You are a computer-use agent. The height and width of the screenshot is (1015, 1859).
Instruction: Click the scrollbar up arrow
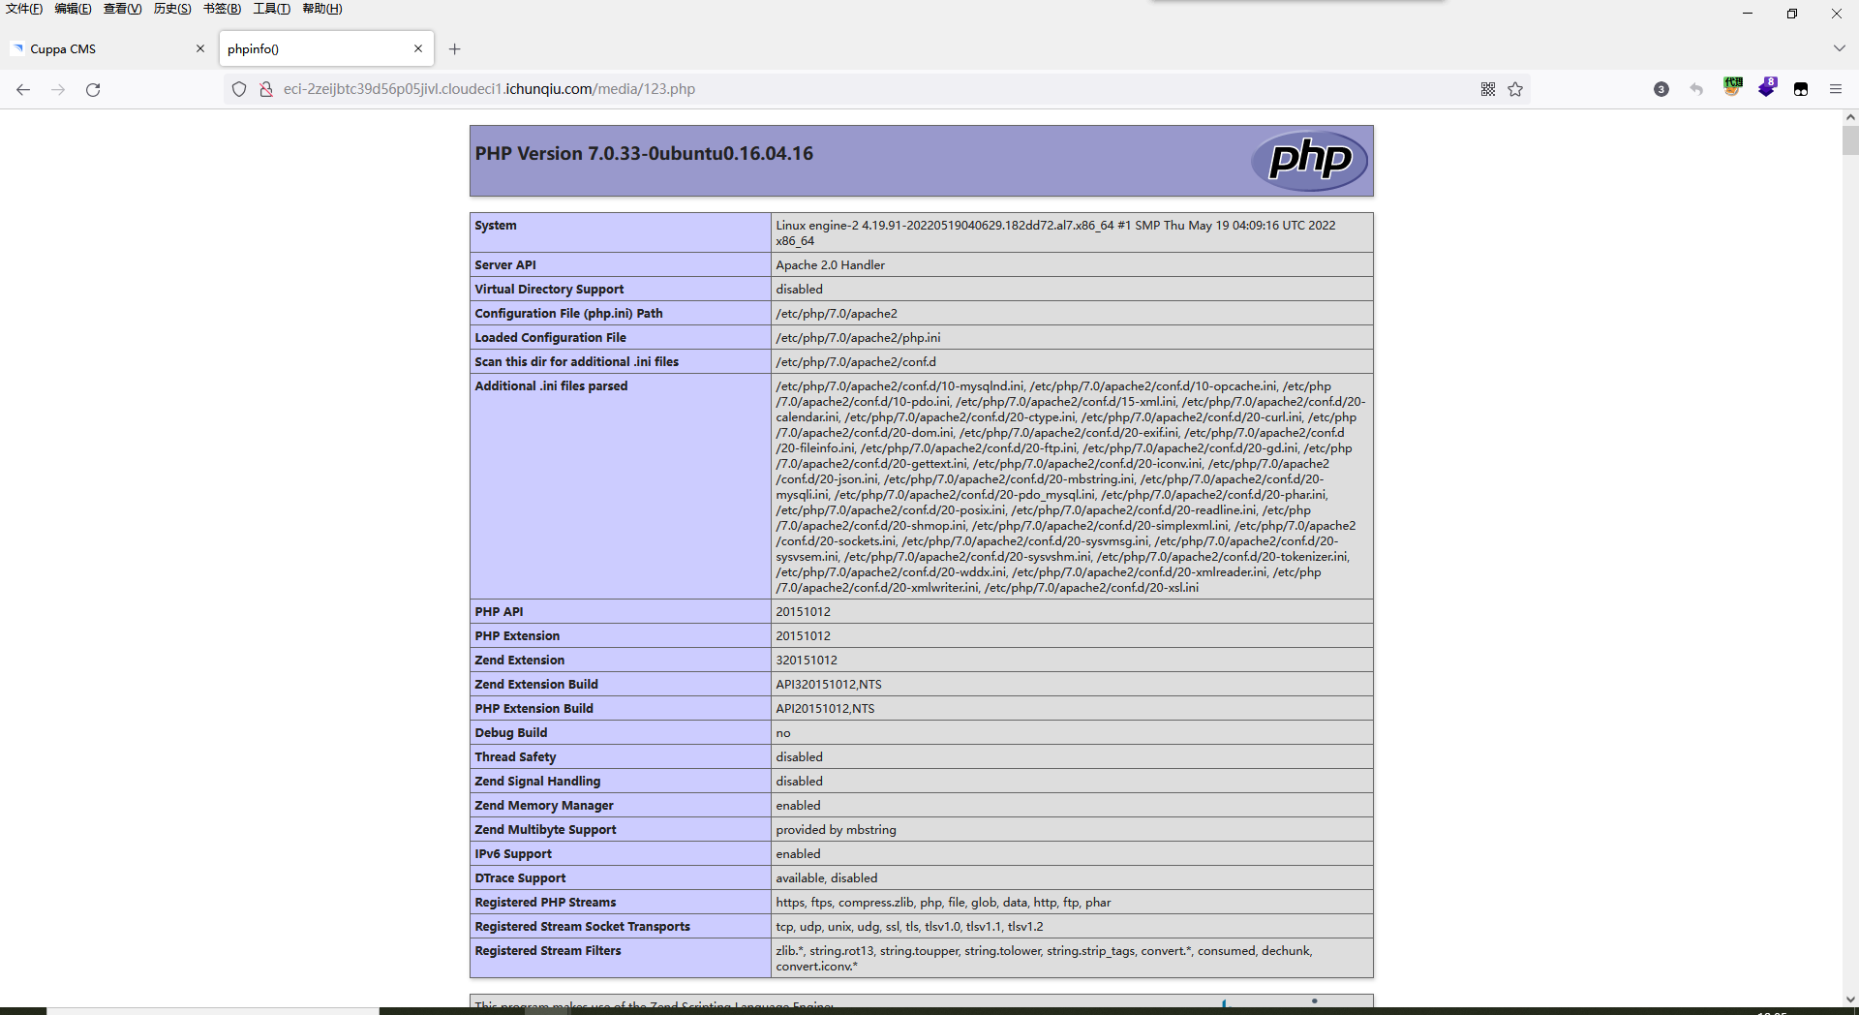click(x=1850, y=117)
